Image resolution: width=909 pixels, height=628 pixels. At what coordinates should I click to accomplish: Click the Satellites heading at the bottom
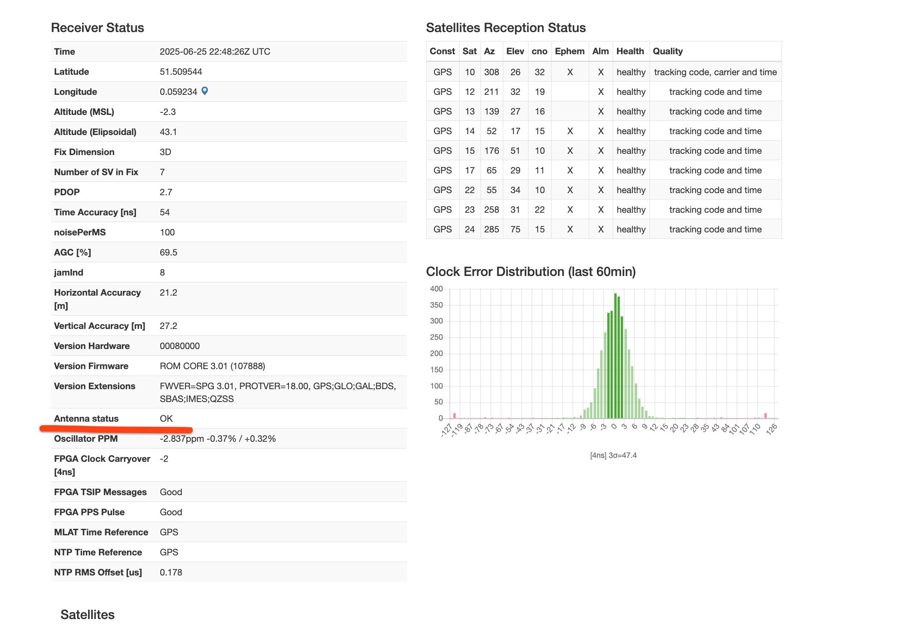point(88,615)
